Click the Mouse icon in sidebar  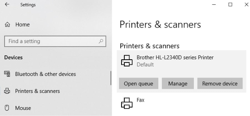tap(7, 108)
